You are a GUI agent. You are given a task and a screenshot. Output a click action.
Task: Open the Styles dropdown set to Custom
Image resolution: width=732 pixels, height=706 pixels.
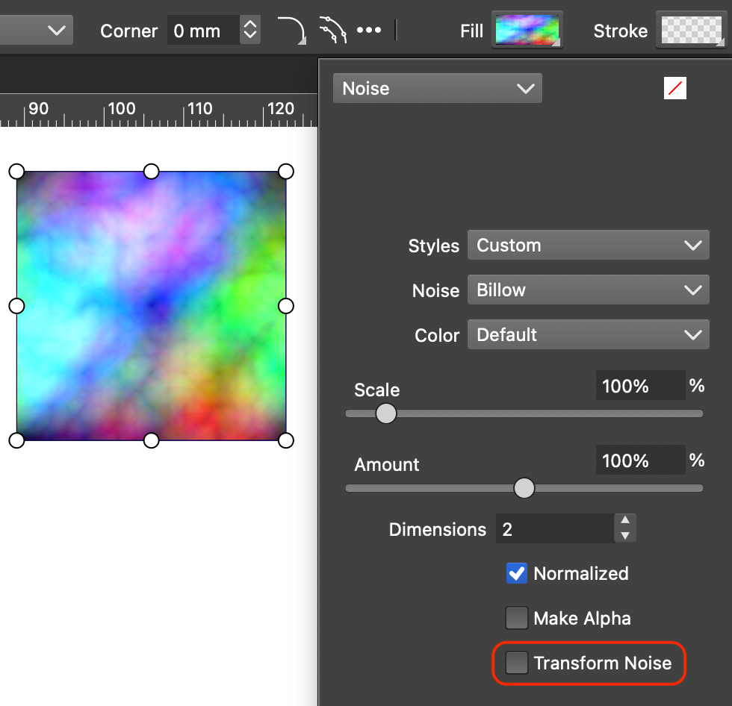pyautogui.click(x=589, y=245)
